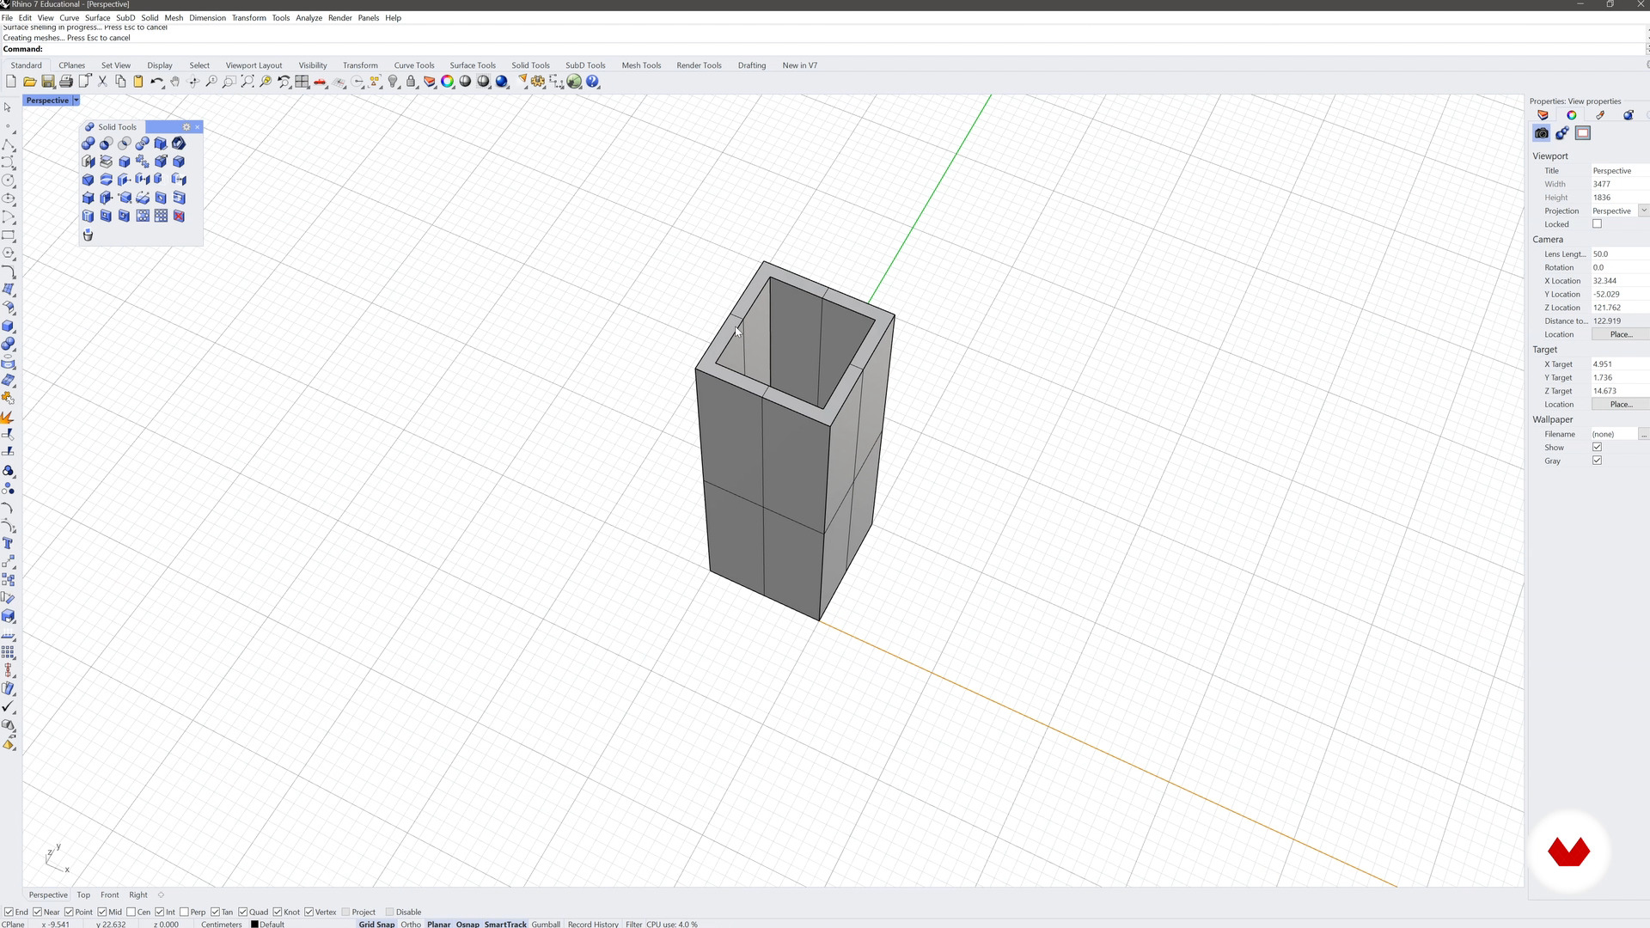Click the viewport Title field
The width and height of the screenshot is (1650, 928).
[1620, 170]
